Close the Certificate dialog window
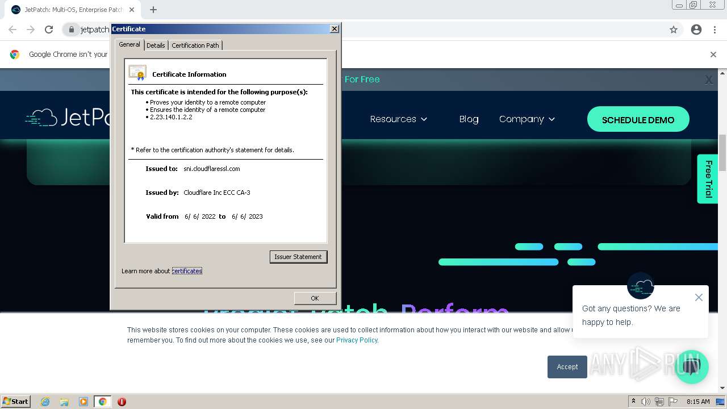The width and height of the screenshot is (727, 409). pyautogui.click(x=335, y=28)
